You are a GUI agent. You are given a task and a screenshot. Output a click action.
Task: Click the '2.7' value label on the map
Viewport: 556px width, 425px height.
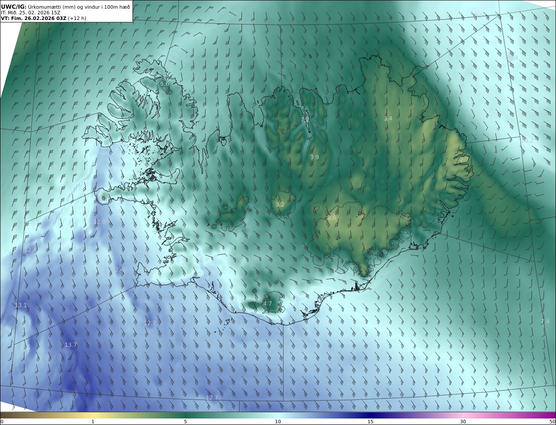point(464,160)
